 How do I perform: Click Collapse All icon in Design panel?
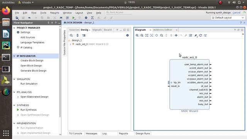[78, 35]
